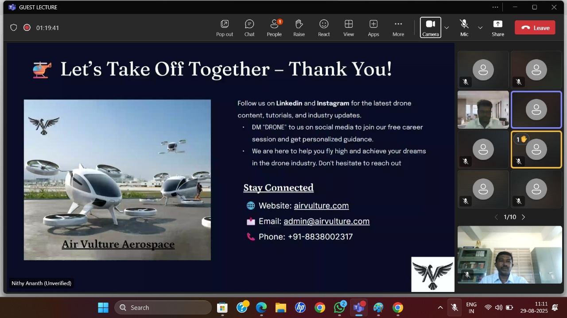Change the meeting View layout

(x=349, y=28)
